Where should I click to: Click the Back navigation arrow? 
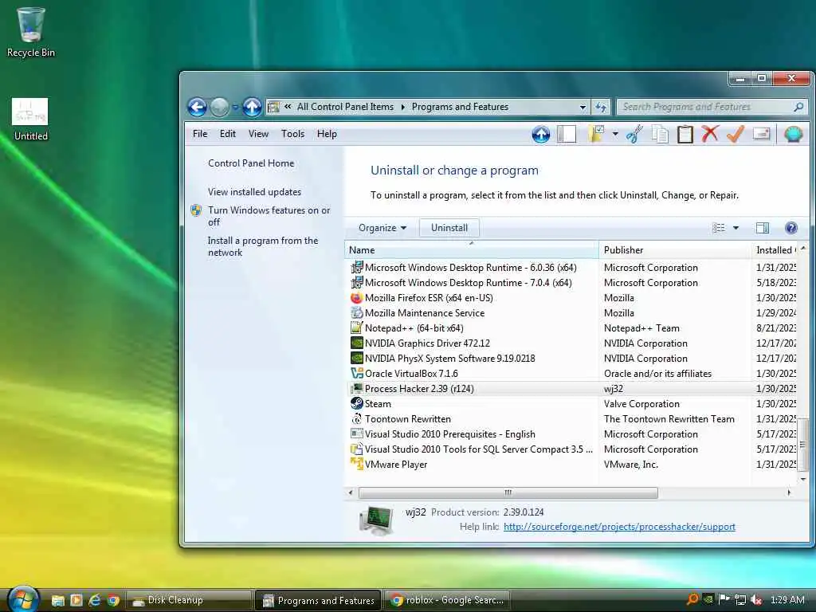click(x=198, y=108)
